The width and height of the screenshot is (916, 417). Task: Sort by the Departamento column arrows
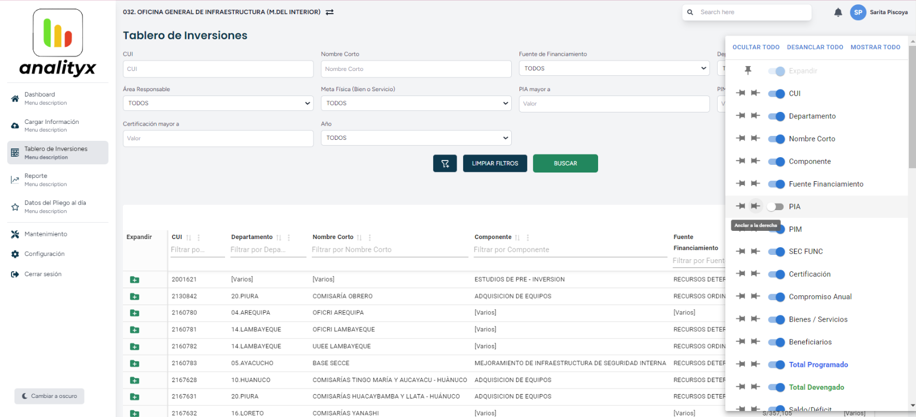[279, 237]
